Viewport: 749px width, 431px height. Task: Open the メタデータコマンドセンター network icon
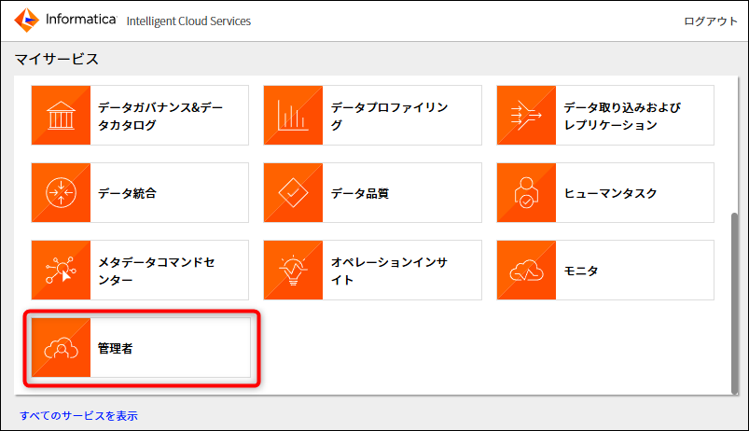click(61, 270)
